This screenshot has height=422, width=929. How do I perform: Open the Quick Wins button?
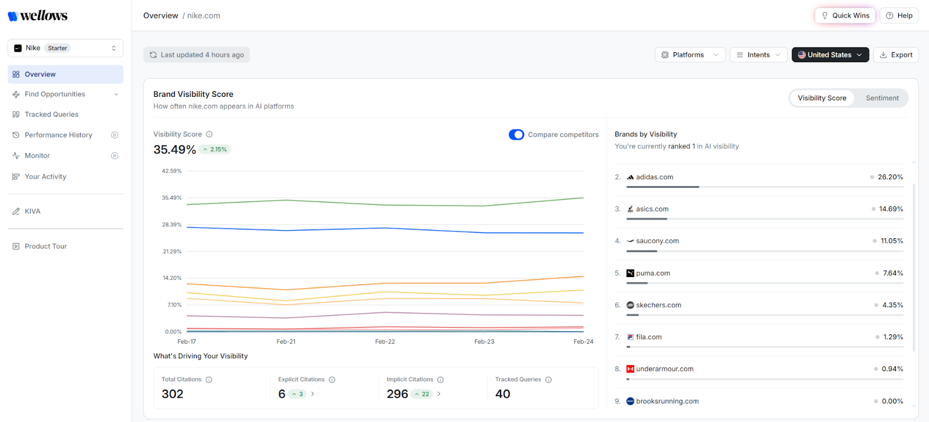click(845, 16)
